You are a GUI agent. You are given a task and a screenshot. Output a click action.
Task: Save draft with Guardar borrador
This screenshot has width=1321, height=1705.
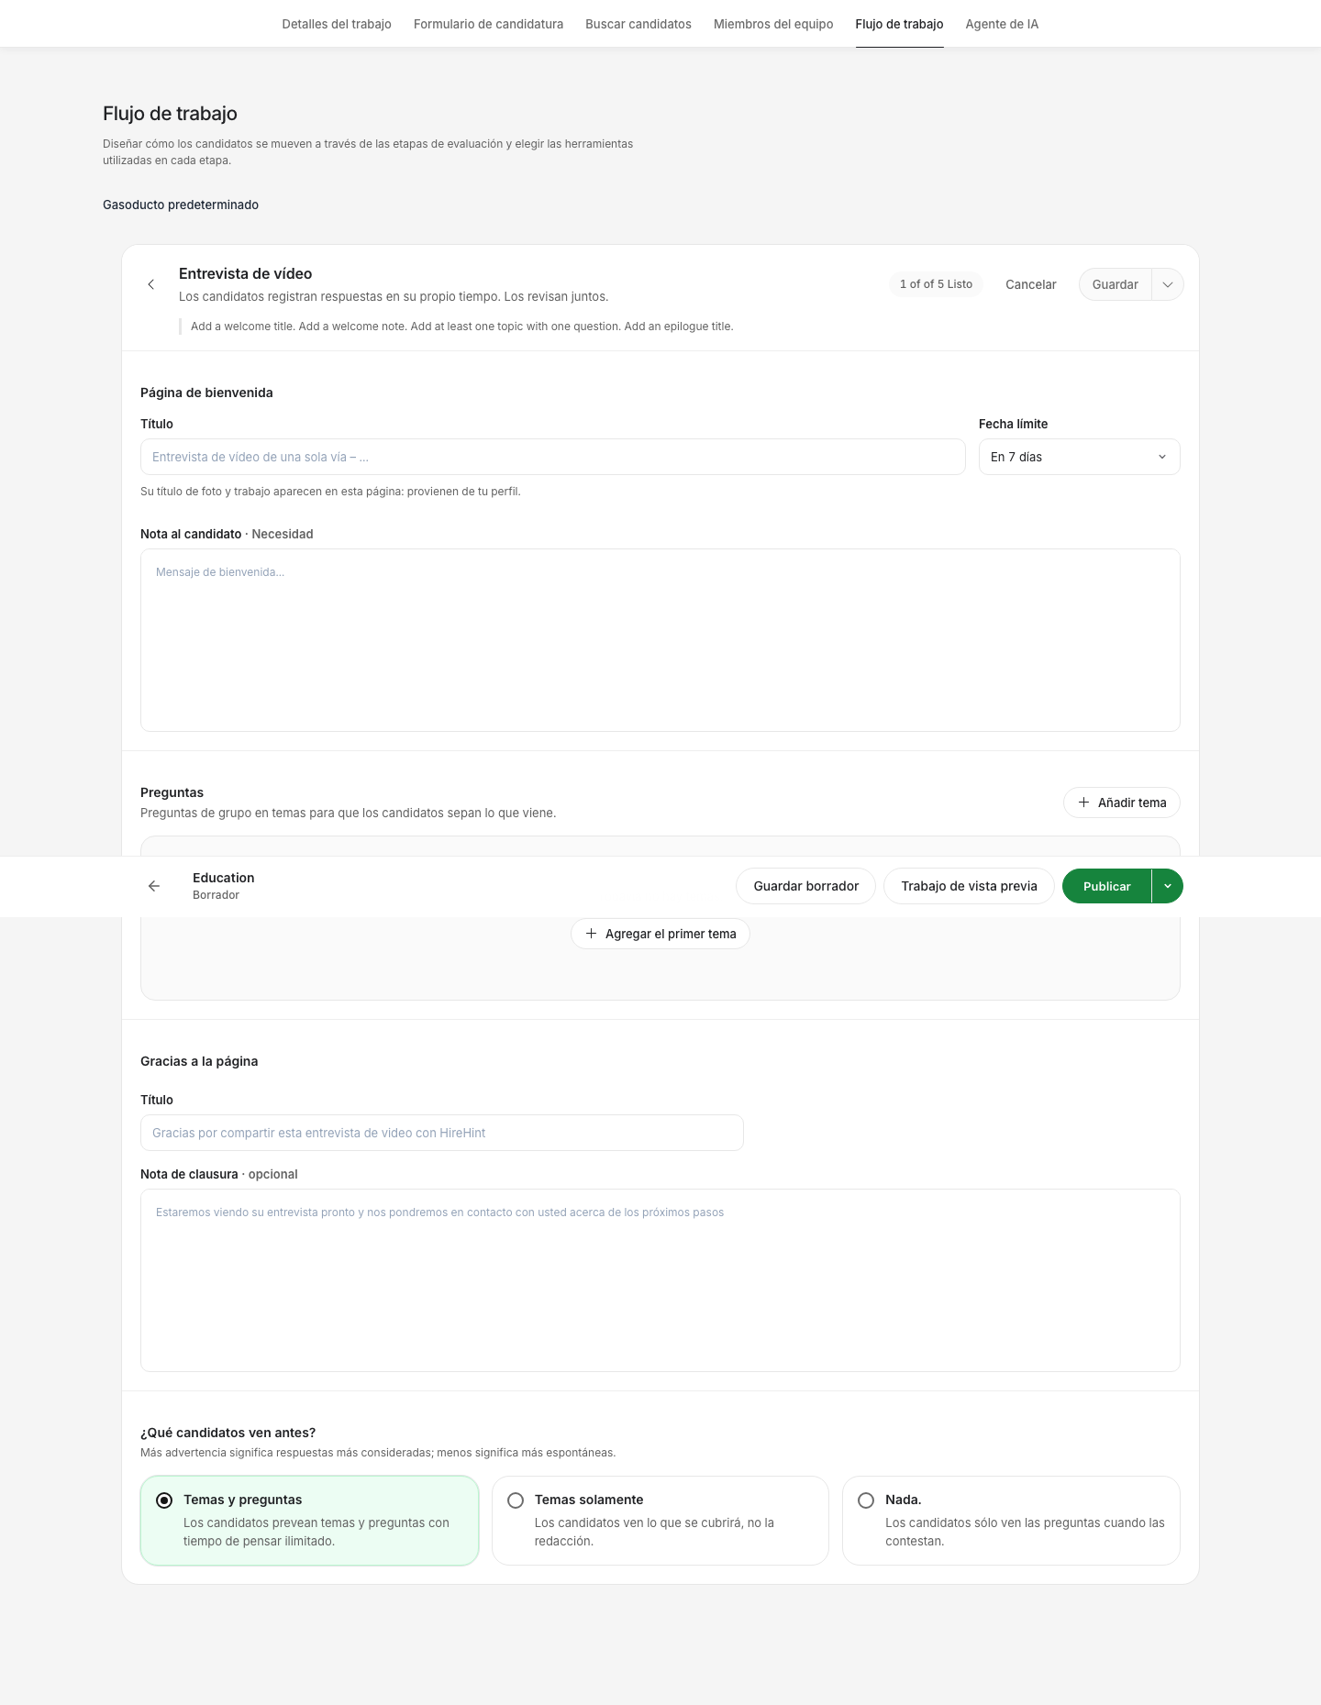(x=805, y=886)
